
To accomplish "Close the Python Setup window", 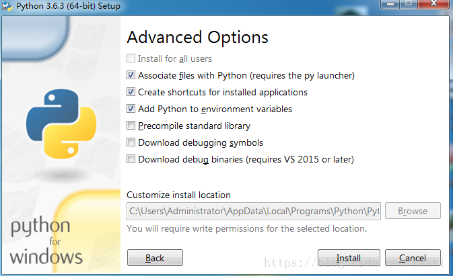I will coord(433,4).
